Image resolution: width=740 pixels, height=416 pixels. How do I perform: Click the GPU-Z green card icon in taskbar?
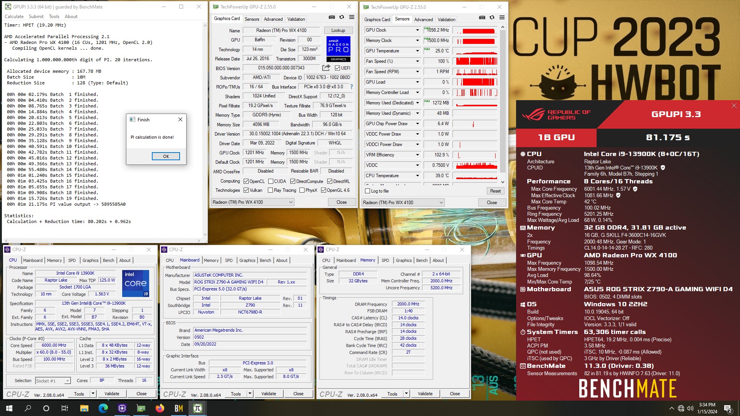[141, 408]
